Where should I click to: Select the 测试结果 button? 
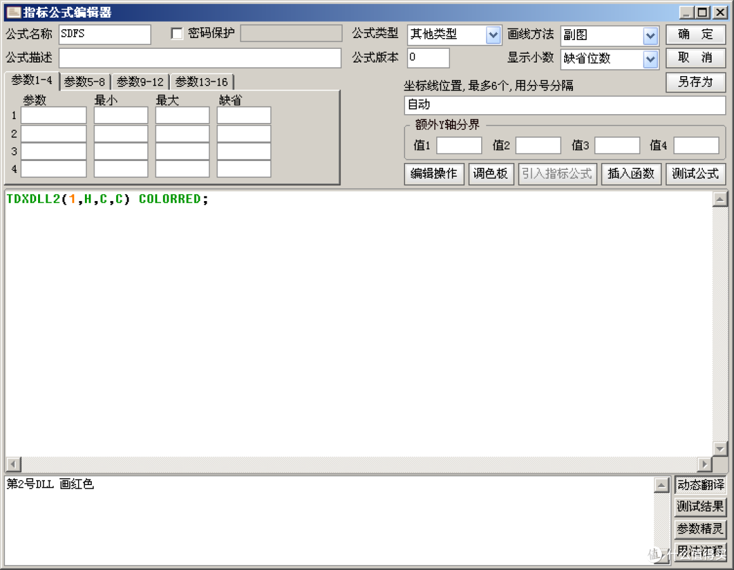(x=700, y=506)
